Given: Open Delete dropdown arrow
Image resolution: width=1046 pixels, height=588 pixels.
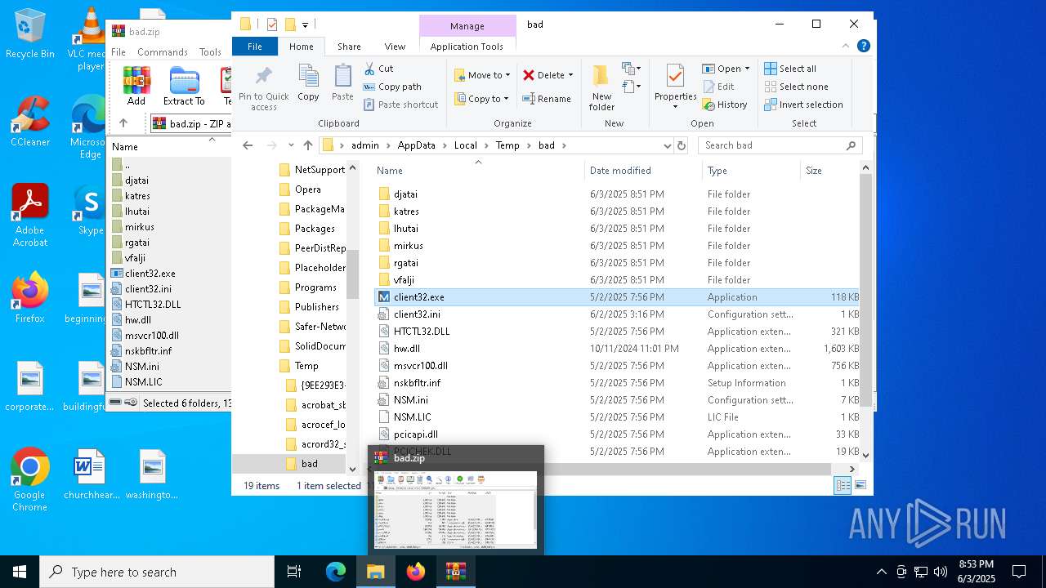Looking at the screenshot, I should [x=570, y=75].
